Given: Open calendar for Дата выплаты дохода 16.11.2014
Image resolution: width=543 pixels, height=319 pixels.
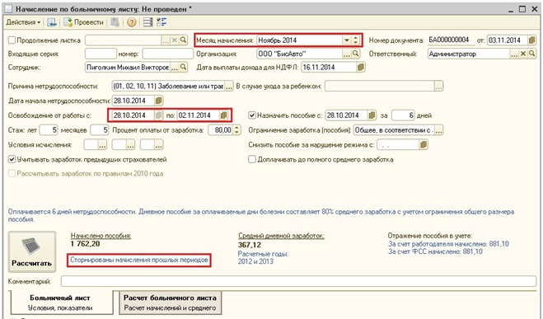Looking at the screenshot, I should click(x=361, y=68).
